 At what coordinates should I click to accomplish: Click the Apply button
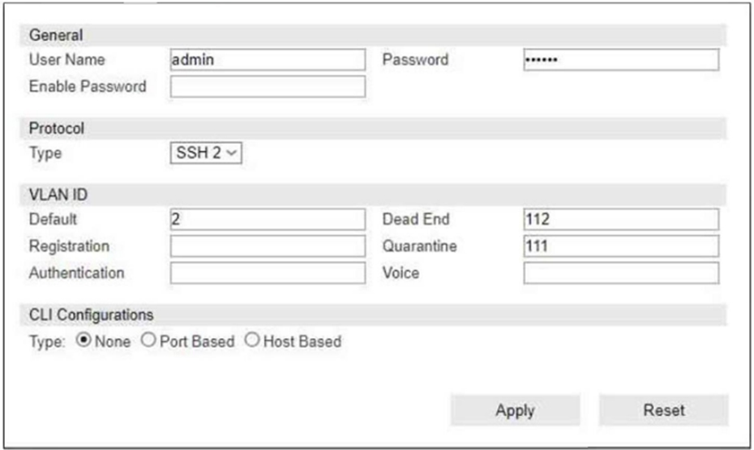click(x=515, y=410)
